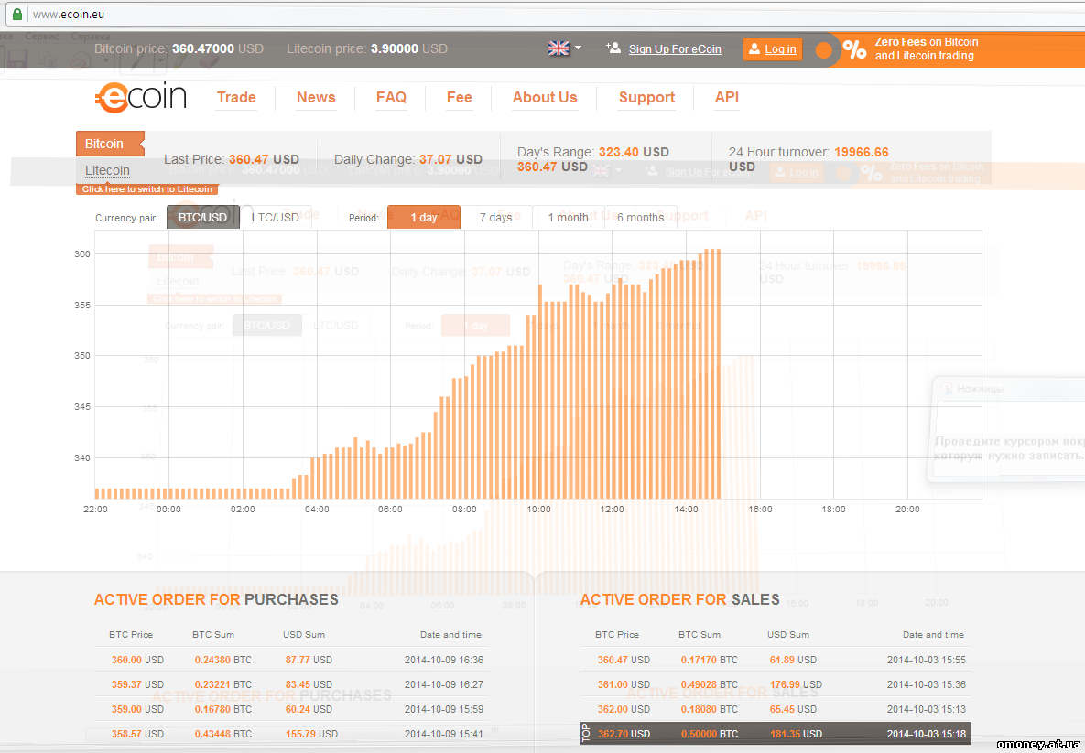Click the Active Order for Sales heading

pos(680,599)
